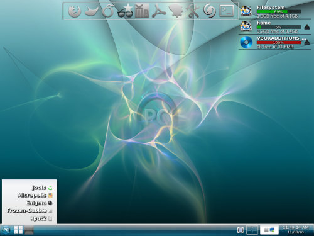Launch the terminal console icon
The width and height of the screenshot is (314, 236).
tap(227, 11)
